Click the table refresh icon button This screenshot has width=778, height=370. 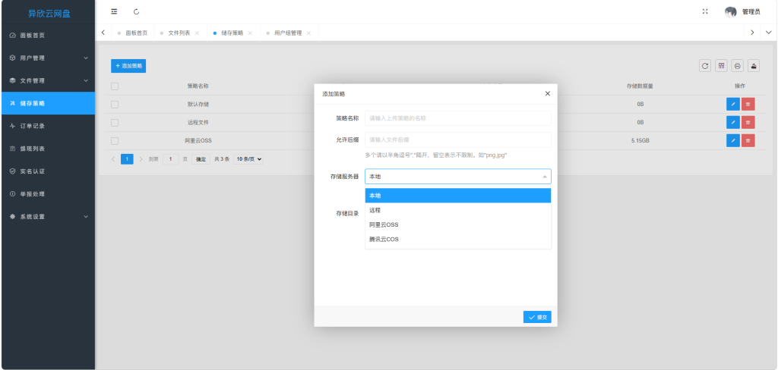pyautogui.click(x=705, y=66)
